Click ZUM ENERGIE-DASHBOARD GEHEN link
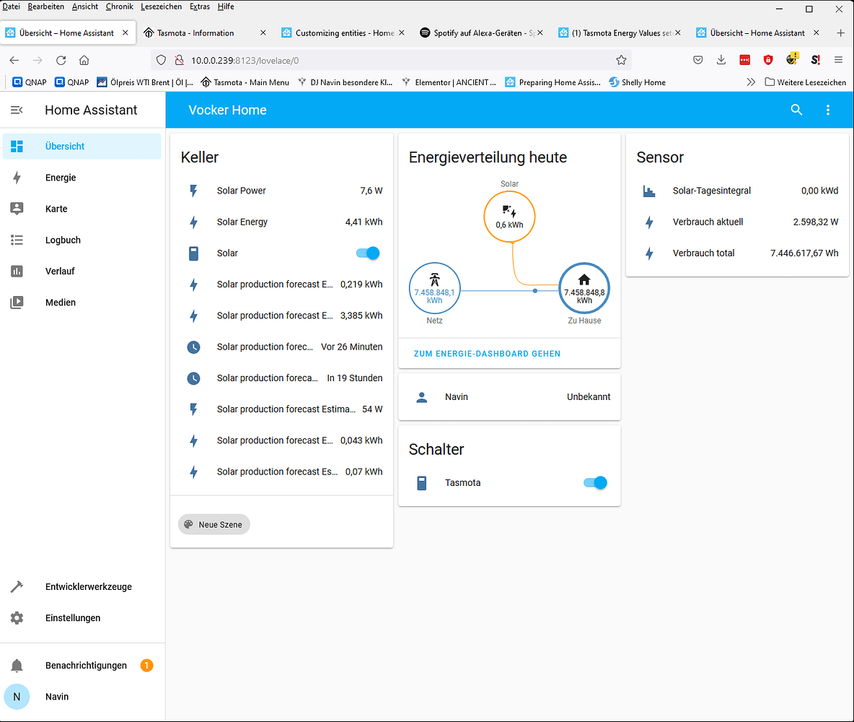Screen dimensions: 854x722 (487, 354)
